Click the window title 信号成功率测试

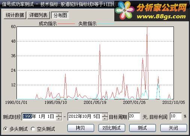click(x=18, y=4)
